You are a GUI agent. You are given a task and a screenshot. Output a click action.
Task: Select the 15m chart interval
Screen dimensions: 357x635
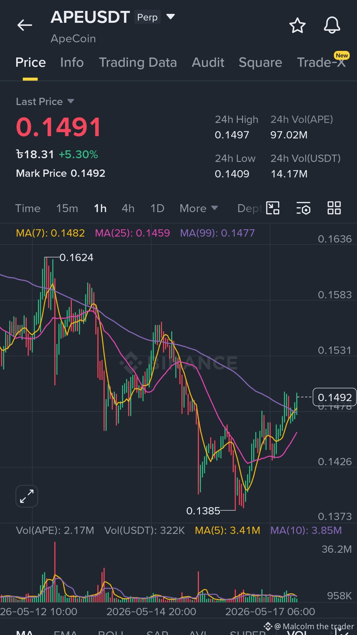click(x=67, y=208)
